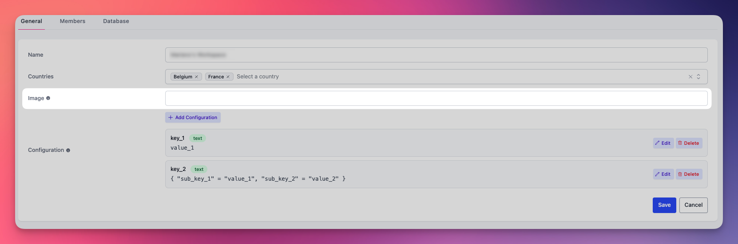The width and height of the screenshot is (738, 244).
Task: Click the text badge next to key_1
Action: coord(198,139)
